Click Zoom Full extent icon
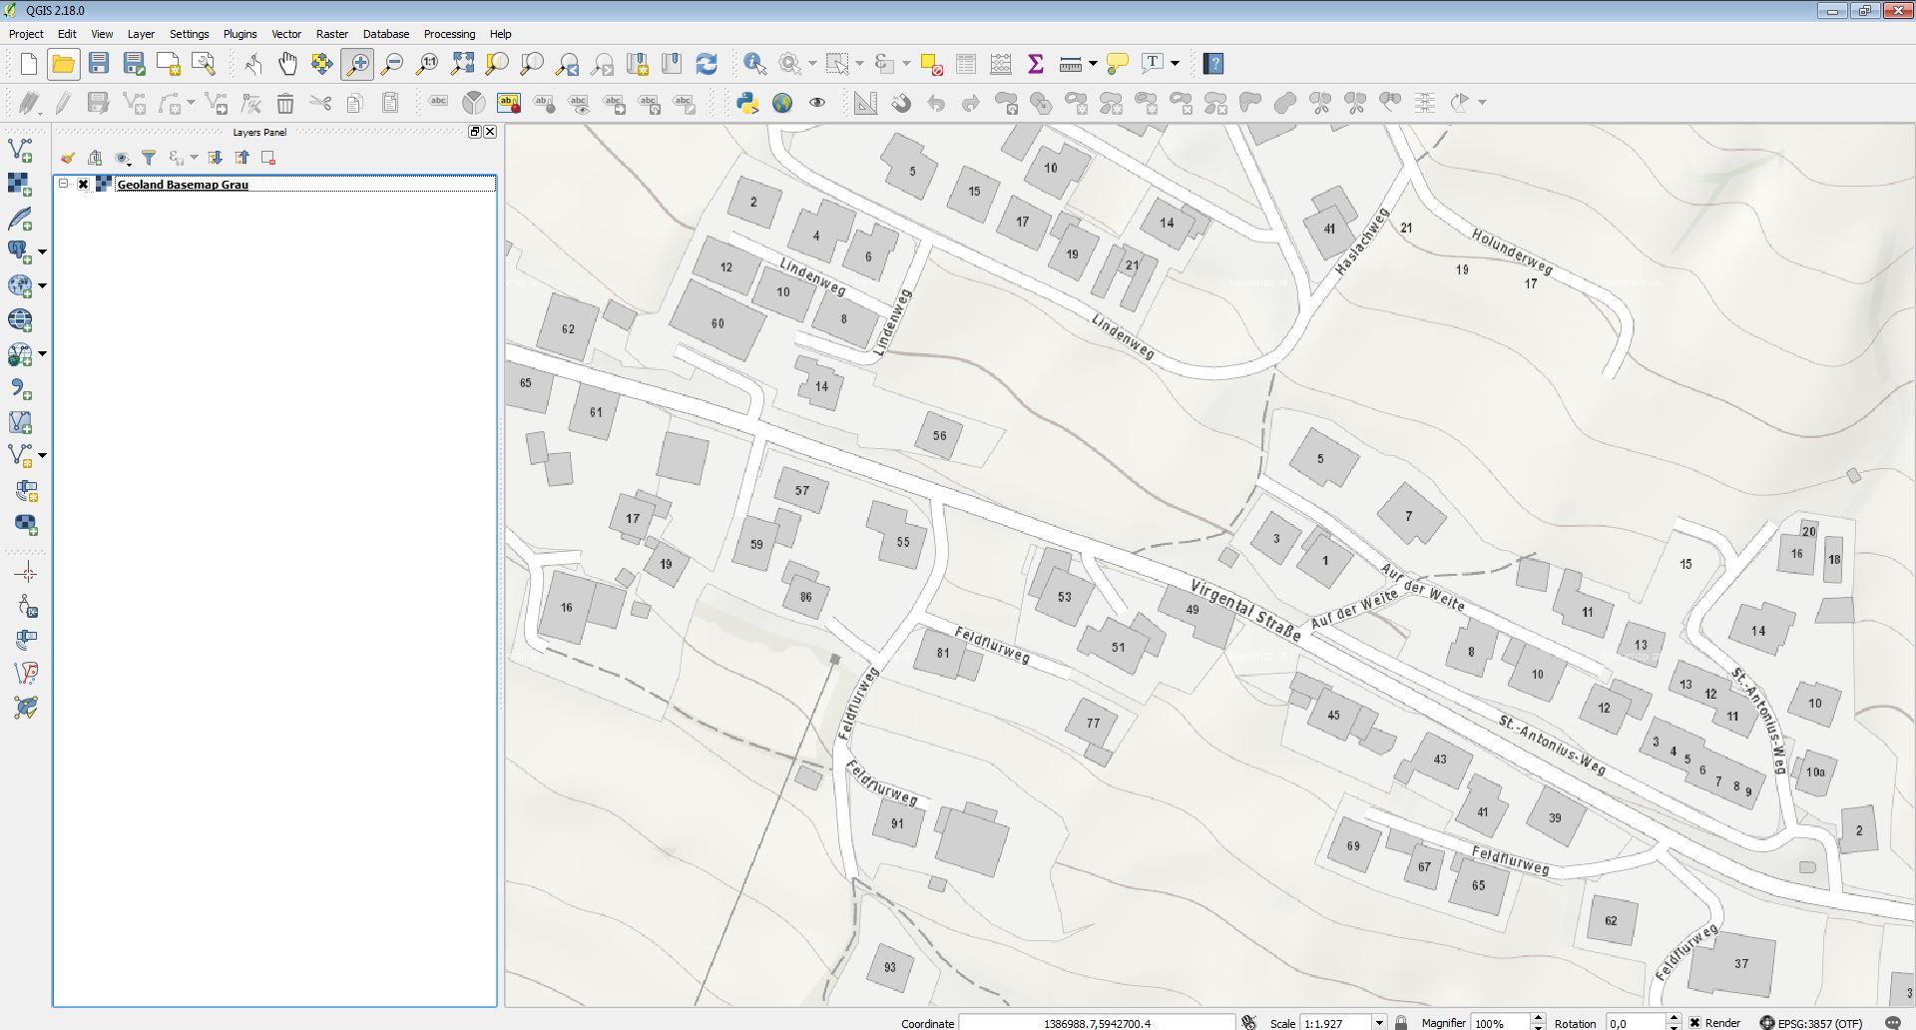The image size is (1916, 1030). 462,64
